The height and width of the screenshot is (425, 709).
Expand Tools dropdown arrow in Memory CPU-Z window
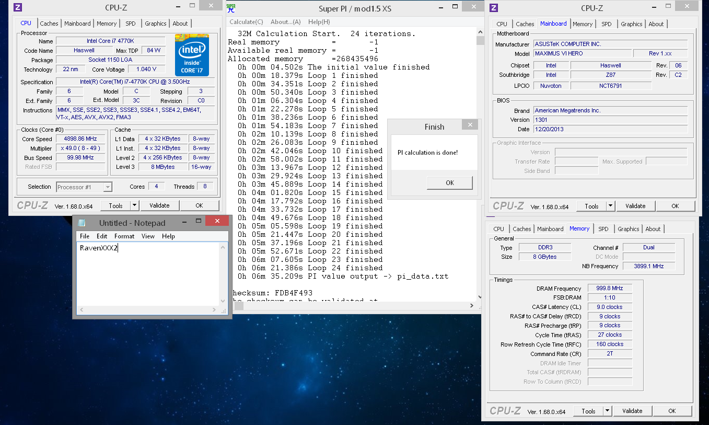[607, 411]
